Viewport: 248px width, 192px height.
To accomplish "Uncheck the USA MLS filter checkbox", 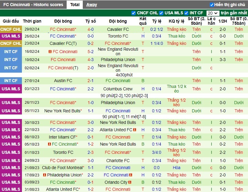I will 161,13.
